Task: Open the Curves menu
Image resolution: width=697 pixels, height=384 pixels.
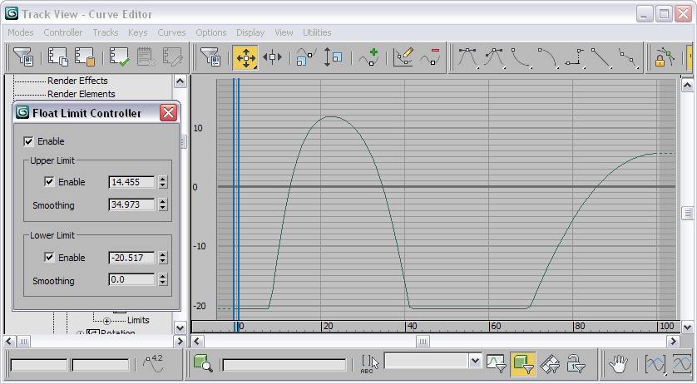Action: pyautogui.click(x=171, y=32)
